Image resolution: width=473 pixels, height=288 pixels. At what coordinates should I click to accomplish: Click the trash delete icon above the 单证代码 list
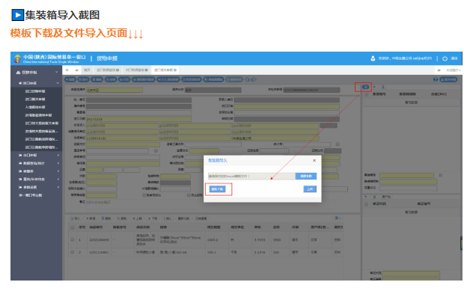point(374,197)
